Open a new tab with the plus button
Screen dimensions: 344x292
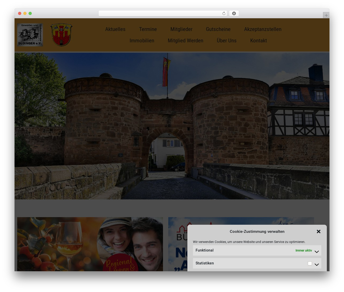tap(326, 15)
